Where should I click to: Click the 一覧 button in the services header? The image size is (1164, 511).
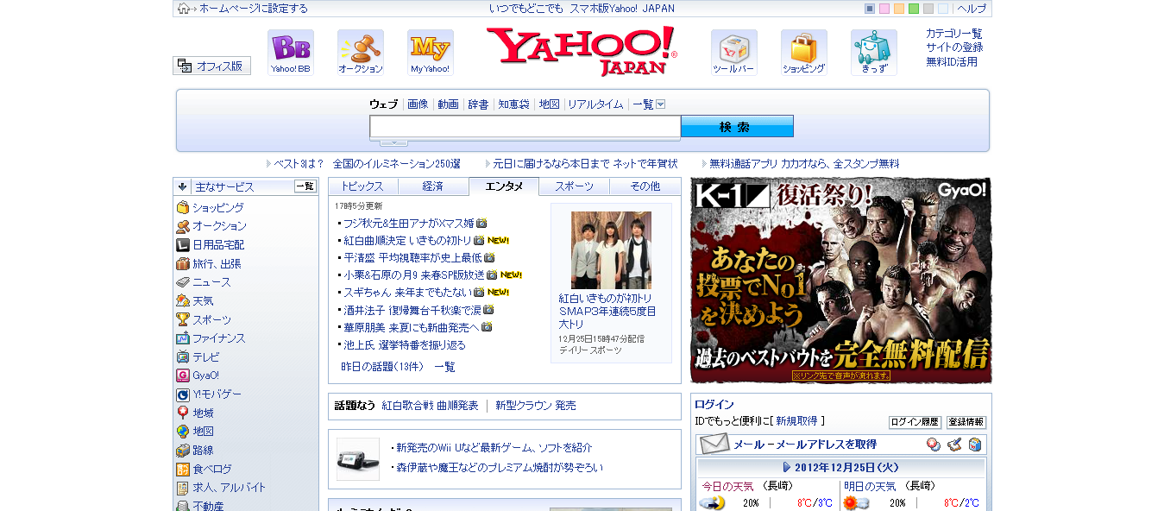[x=305, y=186]
